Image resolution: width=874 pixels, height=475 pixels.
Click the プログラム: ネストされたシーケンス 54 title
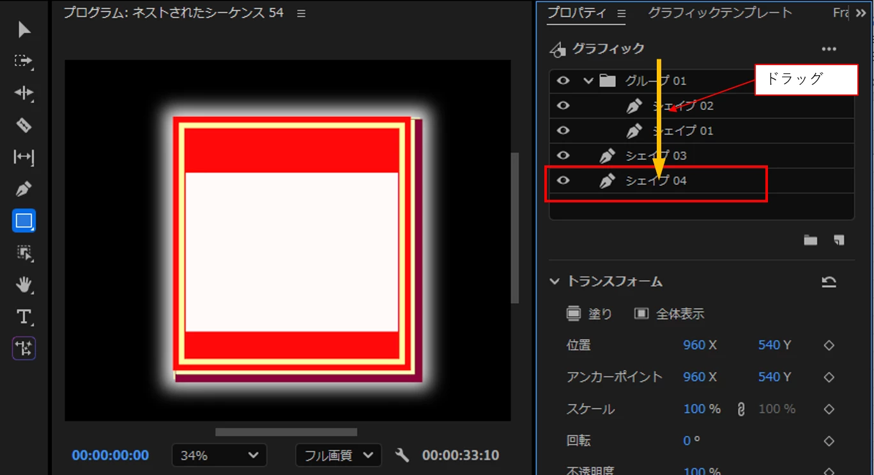173,13
